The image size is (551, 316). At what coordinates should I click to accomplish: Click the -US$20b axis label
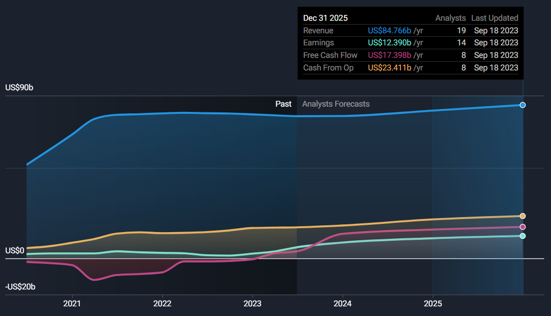click(20, 287)
